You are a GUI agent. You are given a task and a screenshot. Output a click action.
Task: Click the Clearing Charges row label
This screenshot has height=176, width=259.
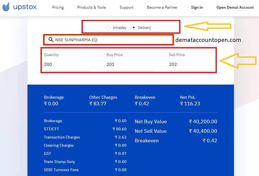click(x=59, y=145)
